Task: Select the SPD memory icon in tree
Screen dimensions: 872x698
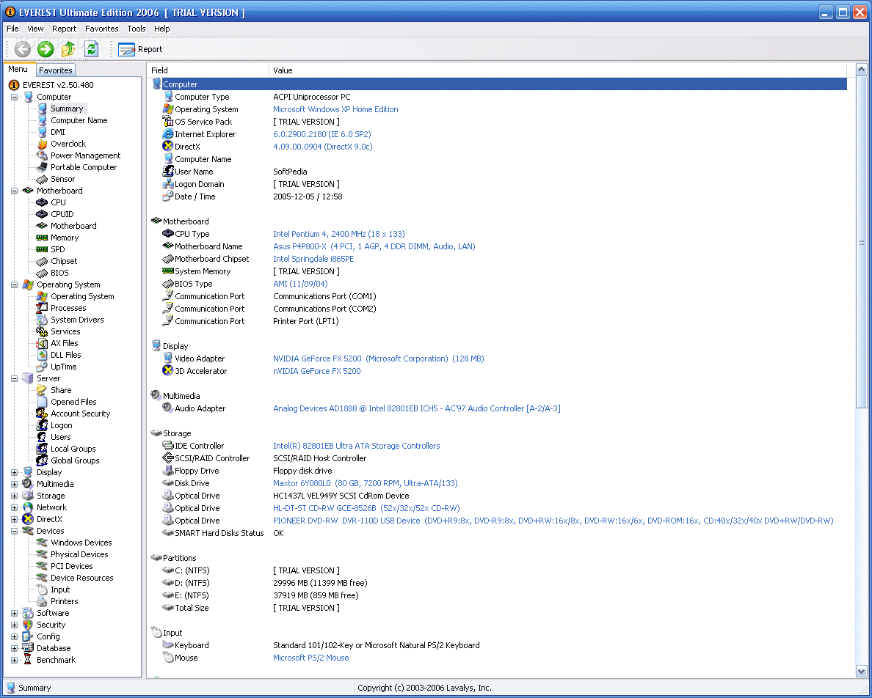Action: click(x=42, y=249)
